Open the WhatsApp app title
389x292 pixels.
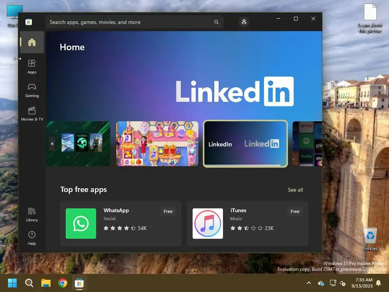click(116, 210)
